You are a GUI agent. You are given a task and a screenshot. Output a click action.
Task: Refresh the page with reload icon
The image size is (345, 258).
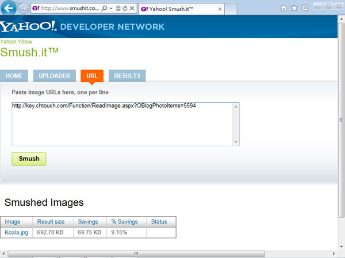(x=125, y=9)
